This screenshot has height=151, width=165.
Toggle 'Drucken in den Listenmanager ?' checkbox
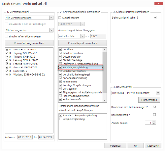pyautogui.click(x=154, y=107)
